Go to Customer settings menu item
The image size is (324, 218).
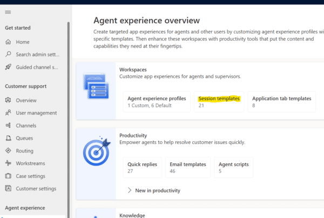[x=36, y=188]
